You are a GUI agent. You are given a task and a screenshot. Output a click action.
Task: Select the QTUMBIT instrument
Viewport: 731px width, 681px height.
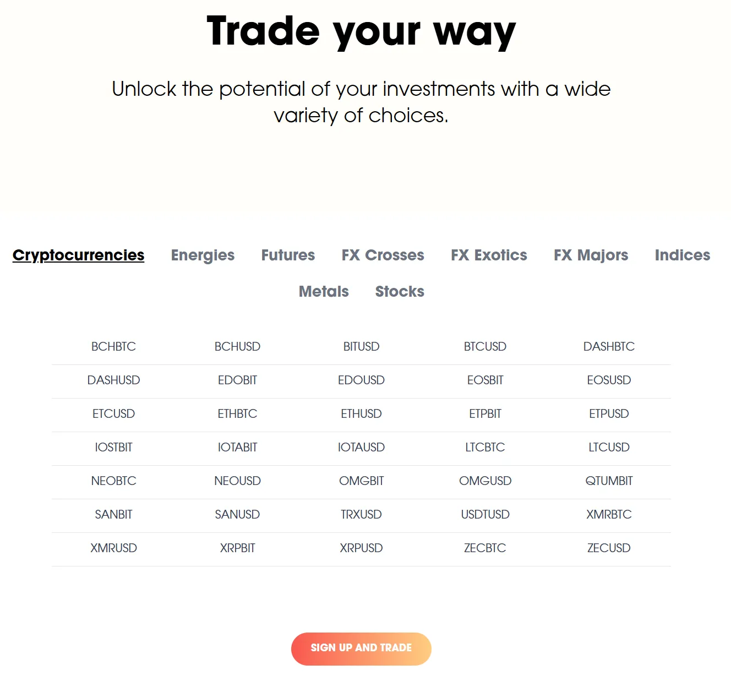[x=609, y=481]
